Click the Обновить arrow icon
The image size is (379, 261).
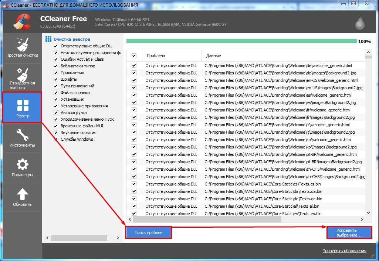22,194
